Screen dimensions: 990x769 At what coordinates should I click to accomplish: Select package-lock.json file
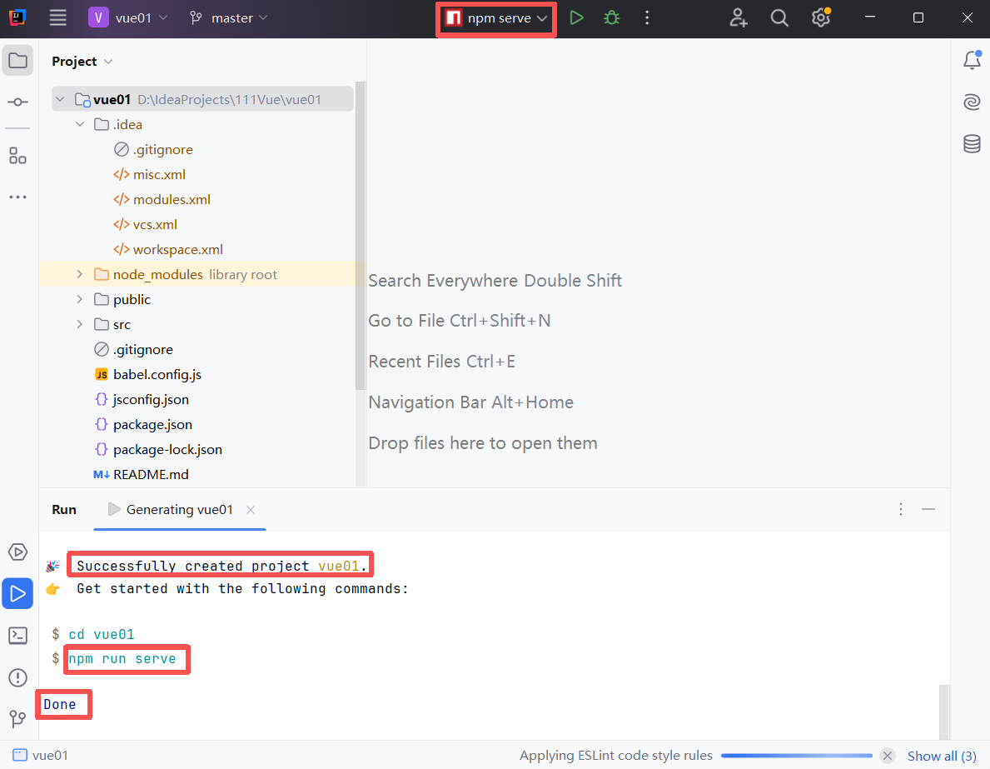click(158, 449)
